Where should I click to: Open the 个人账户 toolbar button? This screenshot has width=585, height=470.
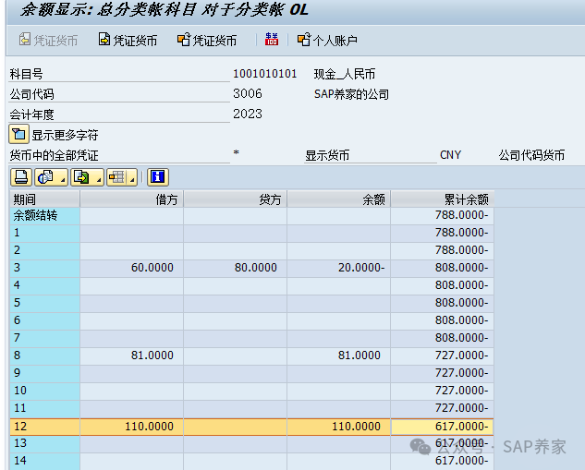pyautogui.click(x=327, y=40)
